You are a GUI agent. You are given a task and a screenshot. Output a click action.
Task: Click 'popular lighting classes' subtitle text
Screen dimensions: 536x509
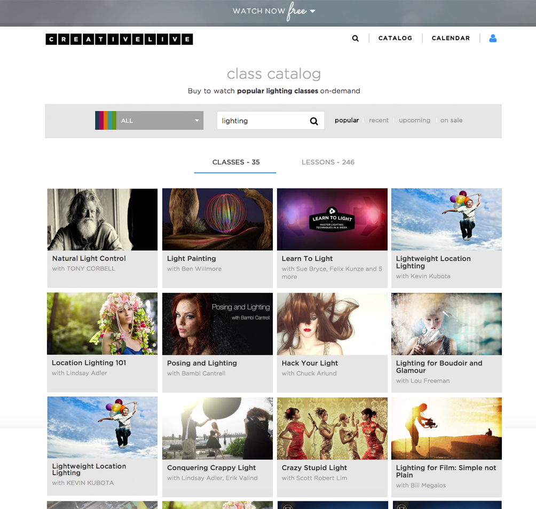tap(278, 91)
